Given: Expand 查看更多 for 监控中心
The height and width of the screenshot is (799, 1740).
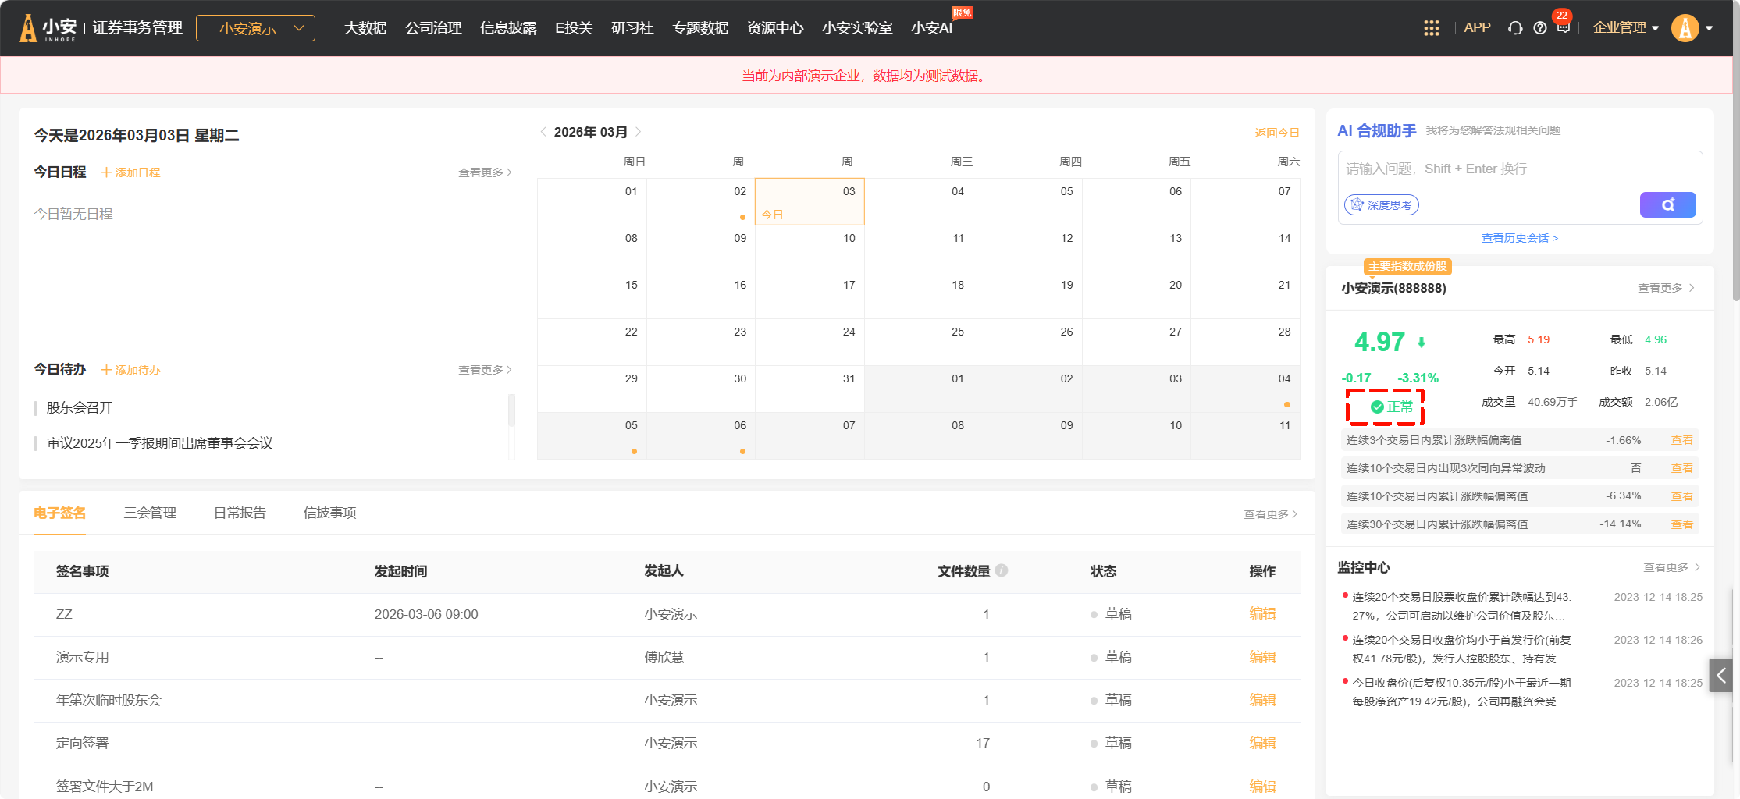Looking at the screenshot, I should tap(1671, 567).
